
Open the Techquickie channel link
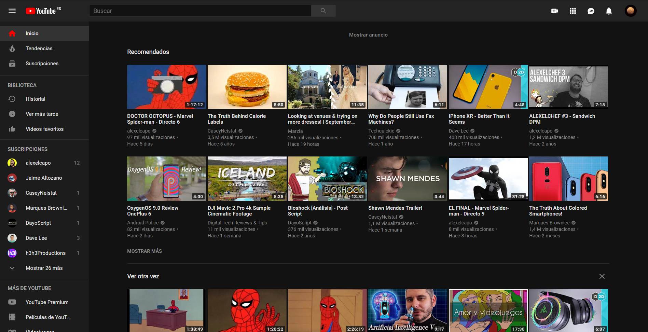381,131
